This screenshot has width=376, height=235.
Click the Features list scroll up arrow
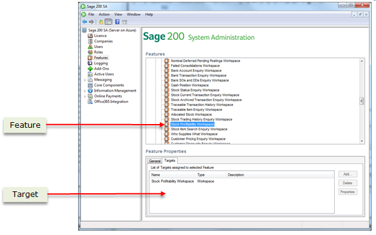click(362, 61)
